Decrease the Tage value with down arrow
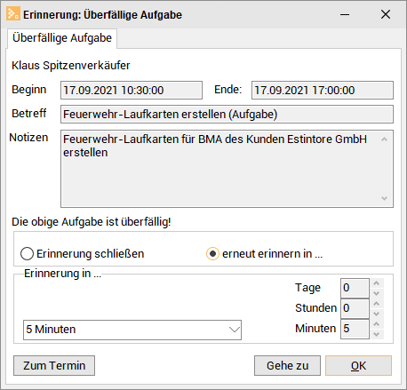The height and width of the screenshot is (390, 407). [x=377, y=293]
